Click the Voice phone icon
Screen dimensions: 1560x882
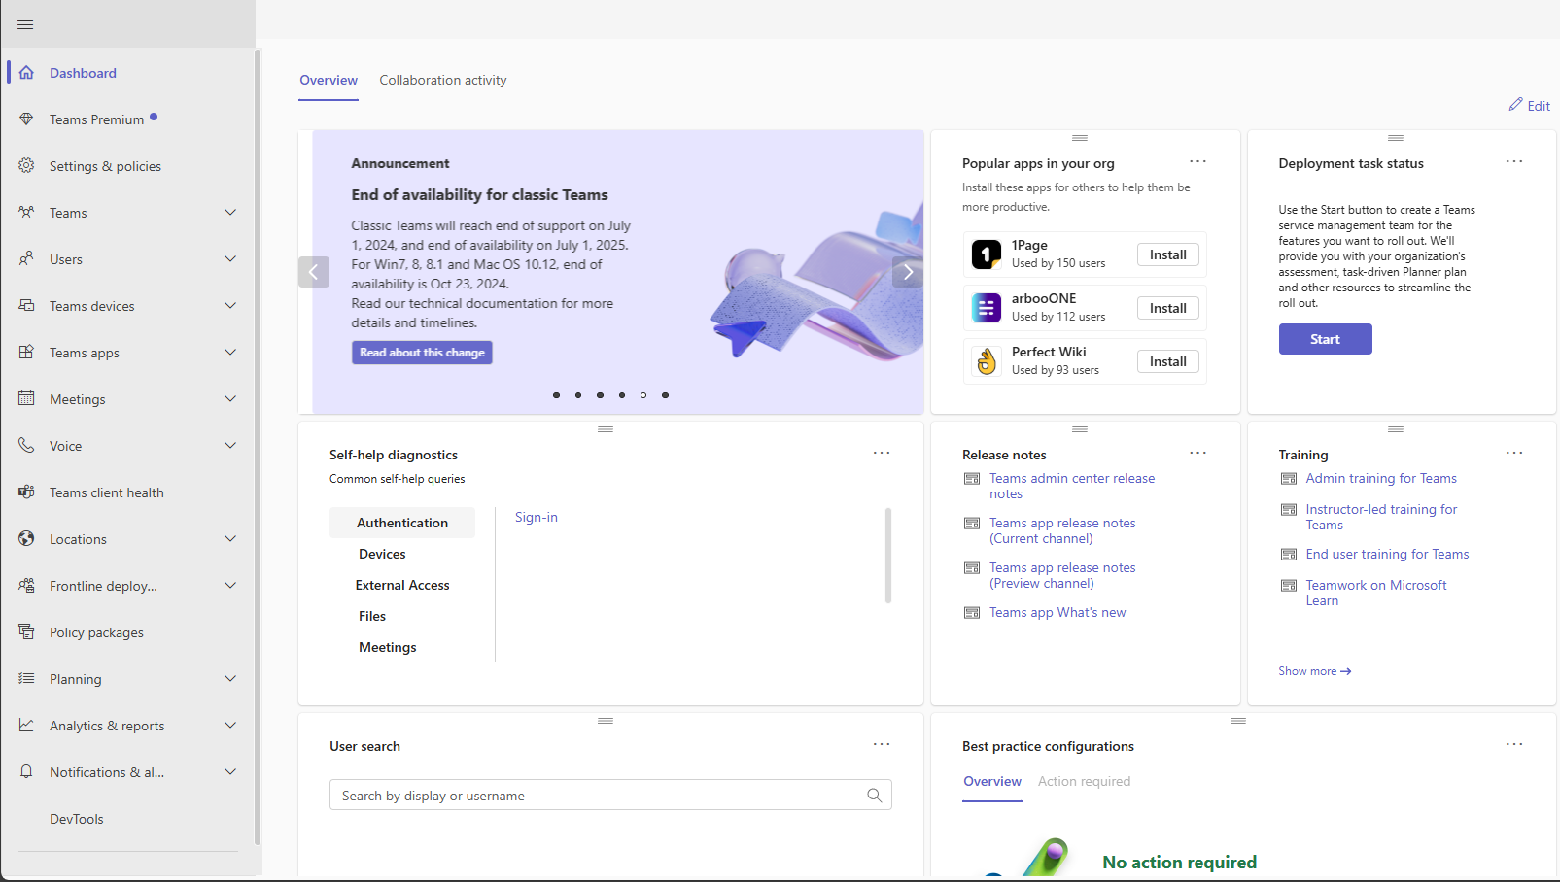(26, 446)
